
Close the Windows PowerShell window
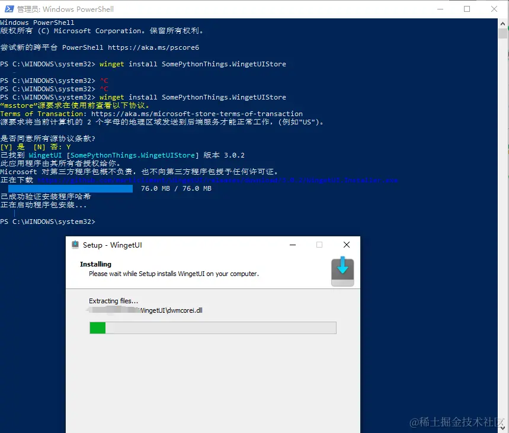pos(494,9)
